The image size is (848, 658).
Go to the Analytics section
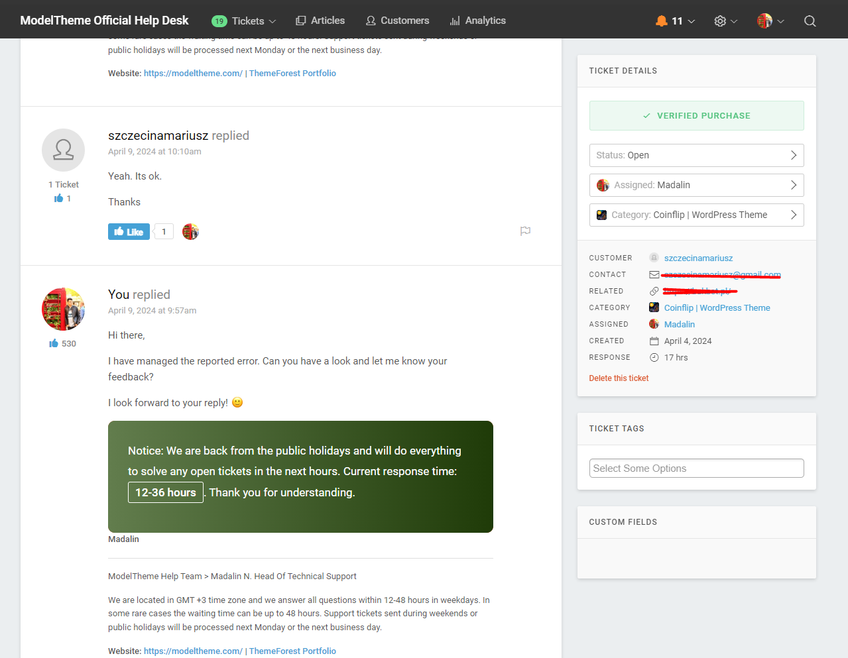[477, 21]
